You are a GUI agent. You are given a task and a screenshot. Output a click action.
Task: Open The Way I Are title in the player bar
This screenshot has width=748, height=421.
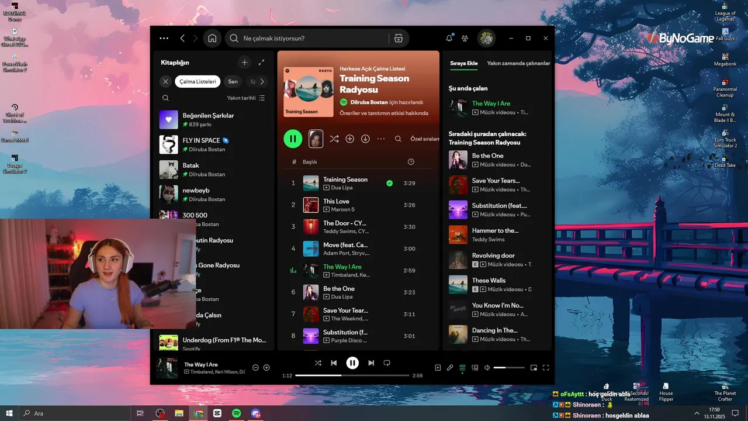(201, 364)
